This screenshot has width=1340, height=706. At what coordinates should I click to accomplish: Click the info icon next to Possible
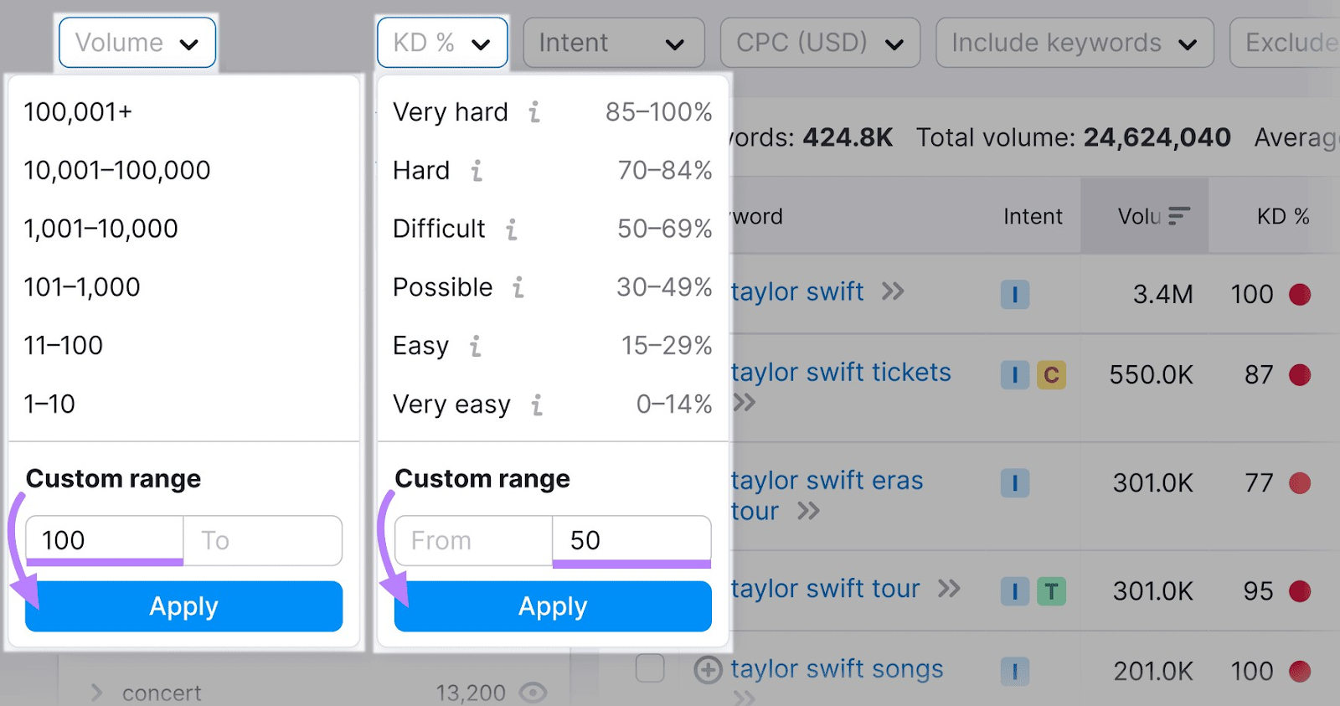click(519, 287)
